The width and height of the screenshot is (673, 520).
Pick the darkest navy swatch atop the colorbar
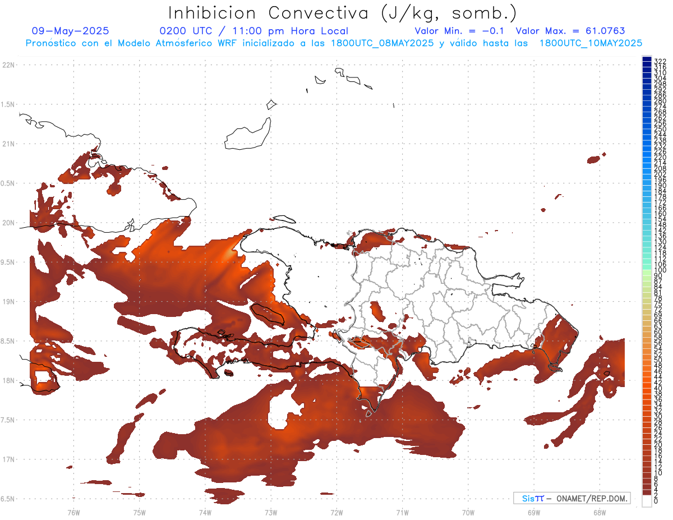[x=647, y=59]
